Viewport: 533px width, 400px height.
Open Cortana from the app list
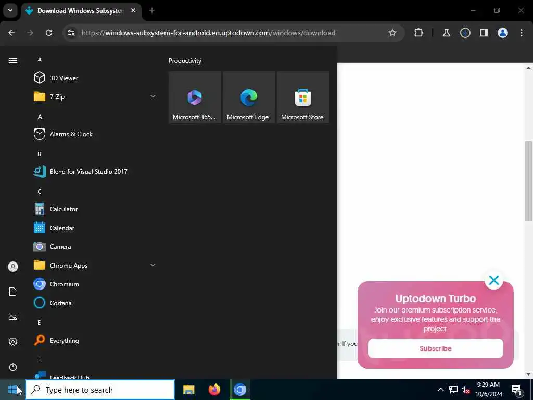click(x=95, y=303)
